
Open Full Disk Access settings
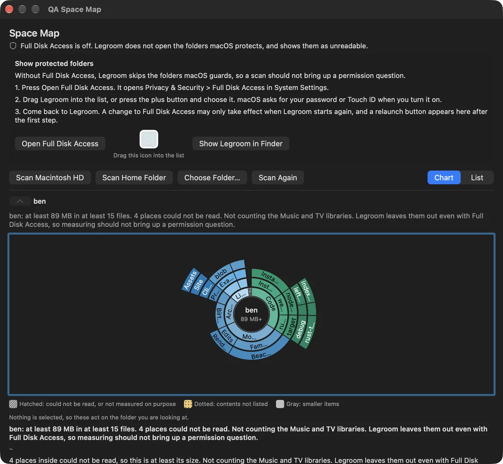point(60,144)
